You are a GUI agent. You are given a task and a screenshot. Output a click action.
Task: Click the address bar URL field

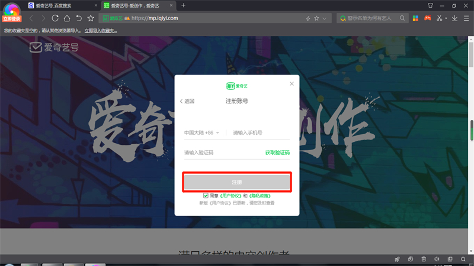216,18
